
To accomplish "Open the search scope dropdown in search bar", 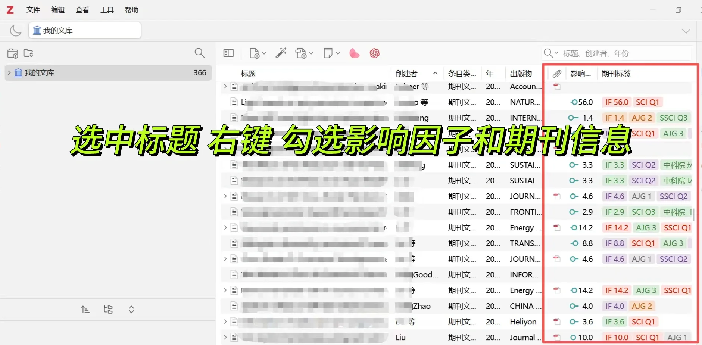I will click(x=556, y=53).
